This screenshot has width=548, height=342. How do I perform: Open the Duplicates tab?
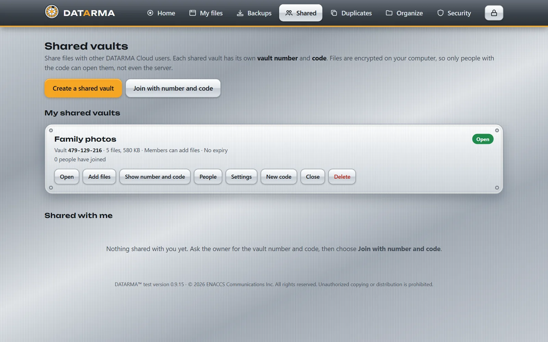pos(351,13)
